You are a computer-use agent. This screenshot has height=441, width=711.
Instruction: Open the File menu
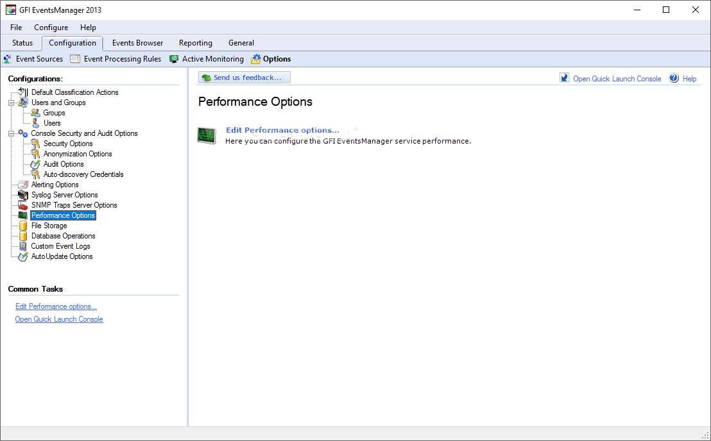click(x=16, y=27)
